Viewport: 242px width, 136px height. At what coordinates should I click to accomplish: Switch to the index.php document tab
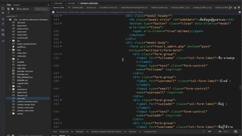point(58,3)
